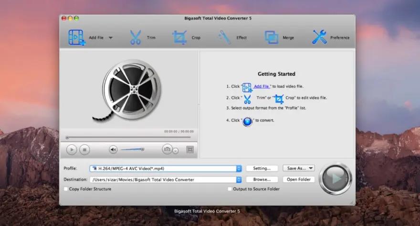The height and width of the screenshot is (226, 420).
Task: Enable Copy Folder Structure checkbox
Action: [66, 189]
